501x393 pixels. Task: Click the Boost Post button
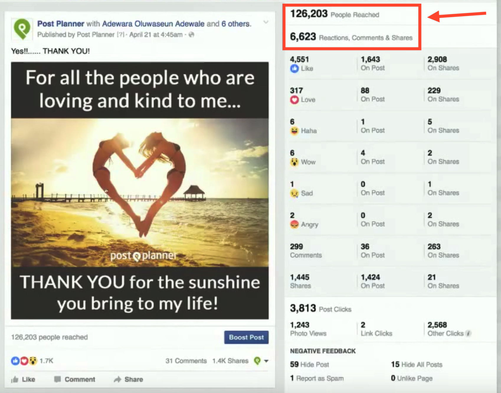[246, 337]
